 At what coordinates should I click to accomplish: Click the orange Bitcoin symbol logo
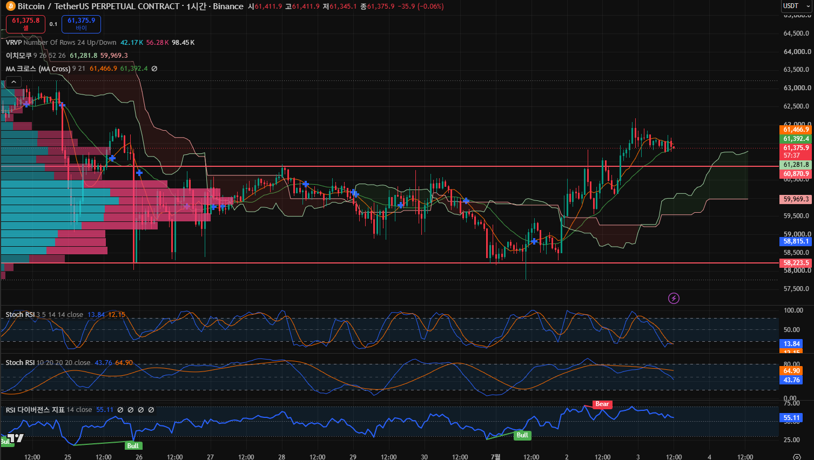[x=10, y=6]
